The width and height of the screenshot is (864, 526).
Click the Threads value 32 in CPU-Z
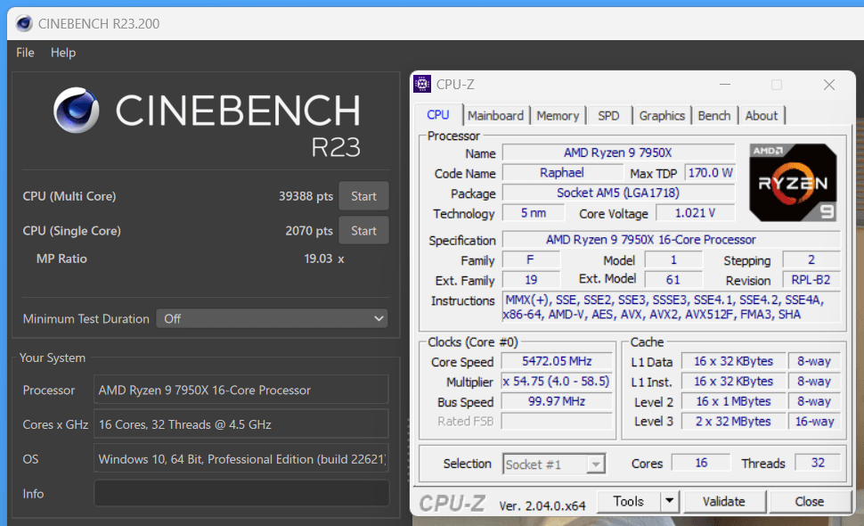[818, 463]
